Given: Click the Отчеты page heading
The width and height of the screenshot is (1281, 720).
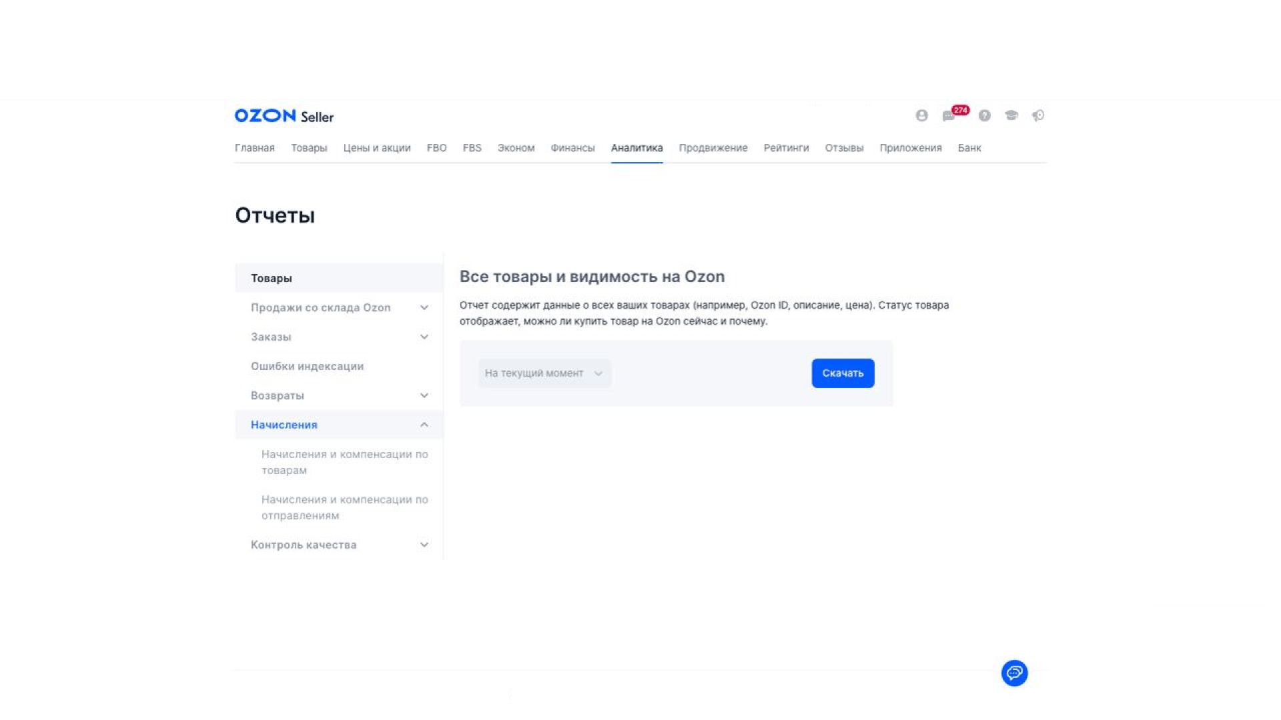Looking at the screenshot, I should tap(275, 215).
